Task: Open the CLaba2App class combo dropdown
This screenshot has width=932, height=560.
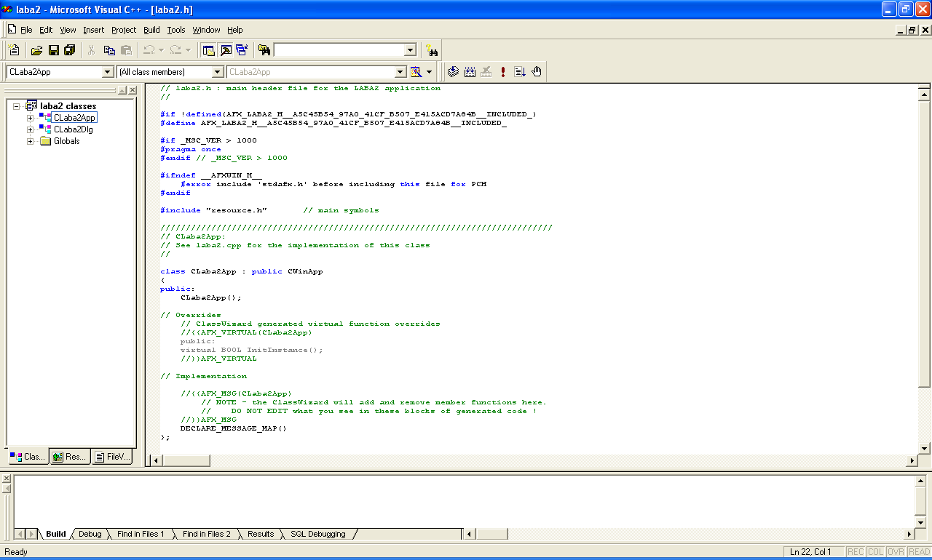Action: tap(108, 72)
